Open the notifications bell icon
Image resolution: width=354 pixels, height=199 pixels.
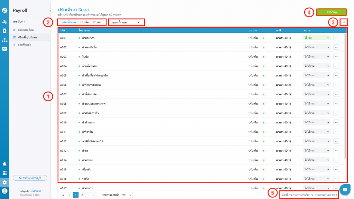(4, 164)
